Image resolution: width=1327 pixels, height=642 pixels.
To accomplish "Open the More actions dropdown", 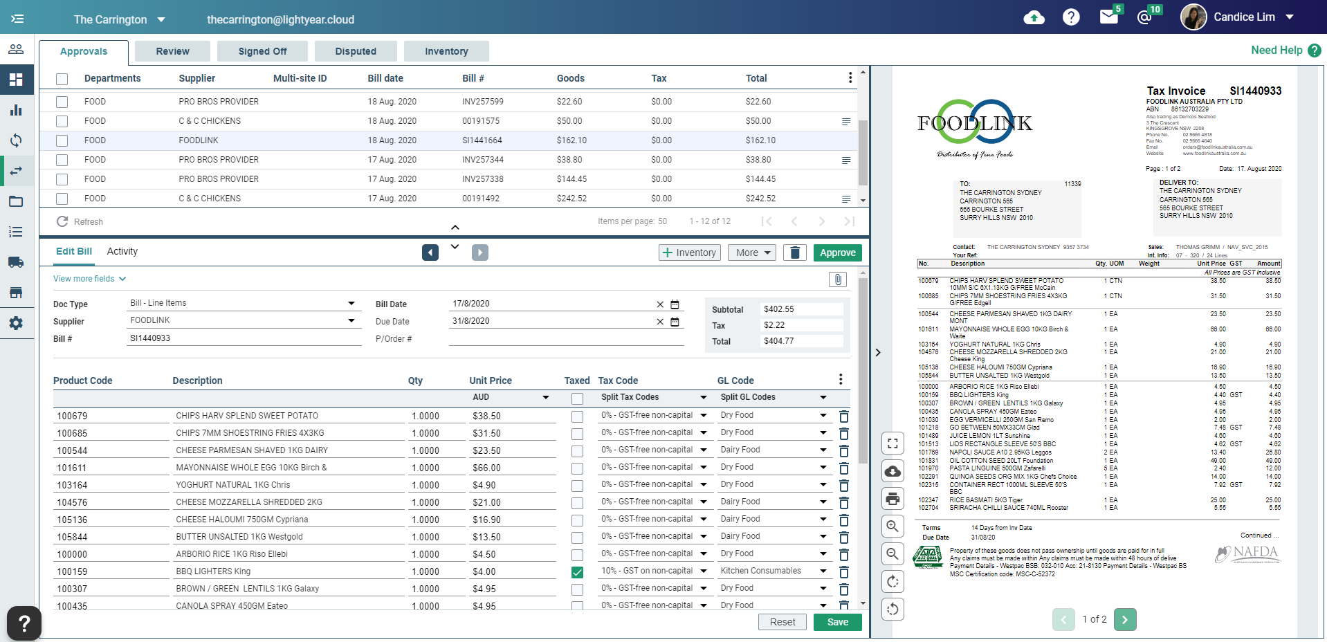I will point(751,253).
